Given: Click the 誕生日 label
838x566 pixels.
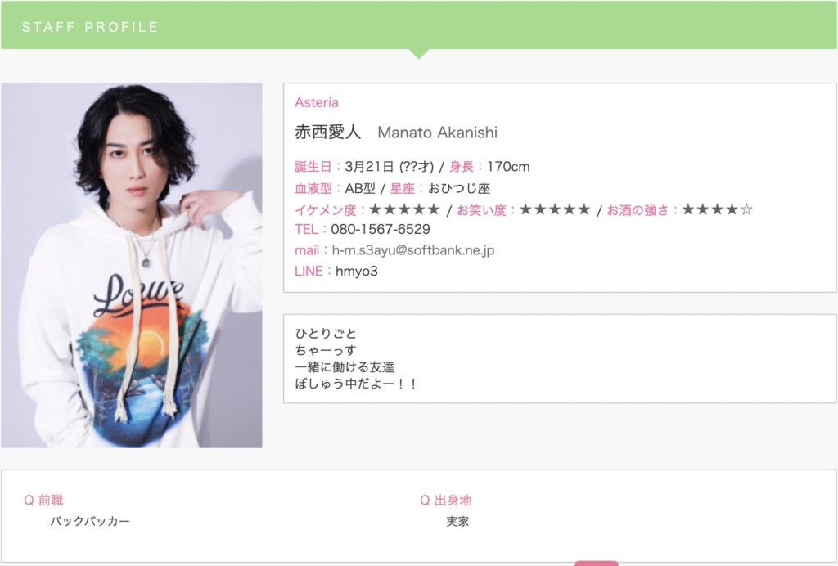Looking at the screenshot, I should coord(313,167).
